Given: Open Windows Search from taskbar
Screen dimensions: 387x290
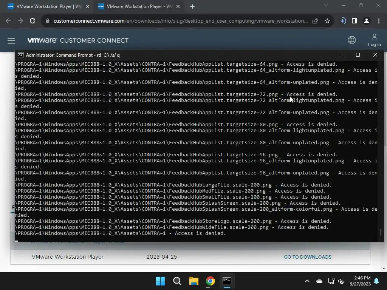Looking at the screenshot, I should pos(177,281).
